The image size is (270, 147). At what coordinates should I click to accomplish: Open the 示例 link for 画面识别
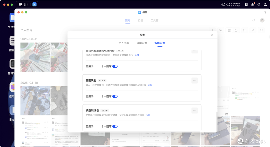pos(150,85)
